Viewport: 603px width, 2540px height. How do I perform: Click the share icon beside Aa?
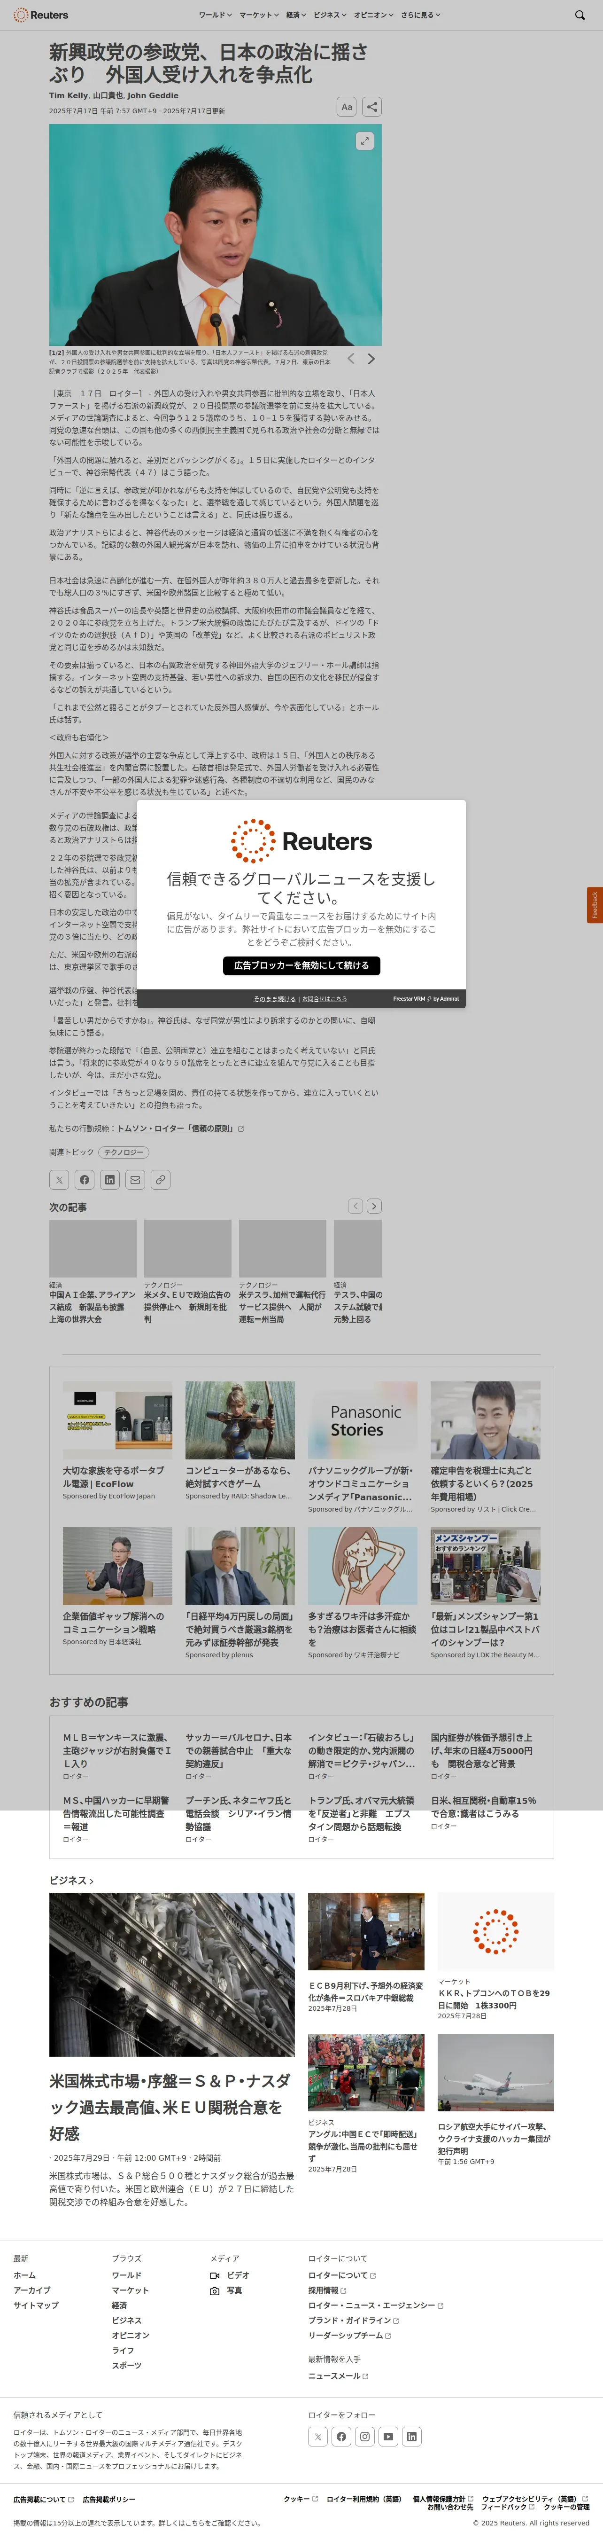(x=371, y=107)
